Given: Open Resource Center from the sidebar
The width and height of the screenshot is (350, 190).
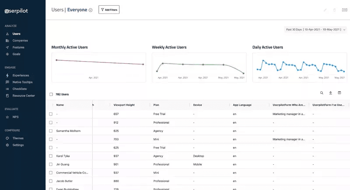Looking at the screenshot, I should coord(24,96).
